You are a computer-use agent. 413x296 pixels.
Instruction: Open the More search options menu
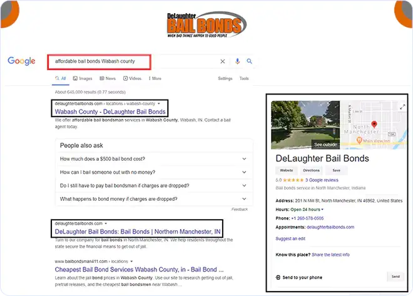(154, 79)
